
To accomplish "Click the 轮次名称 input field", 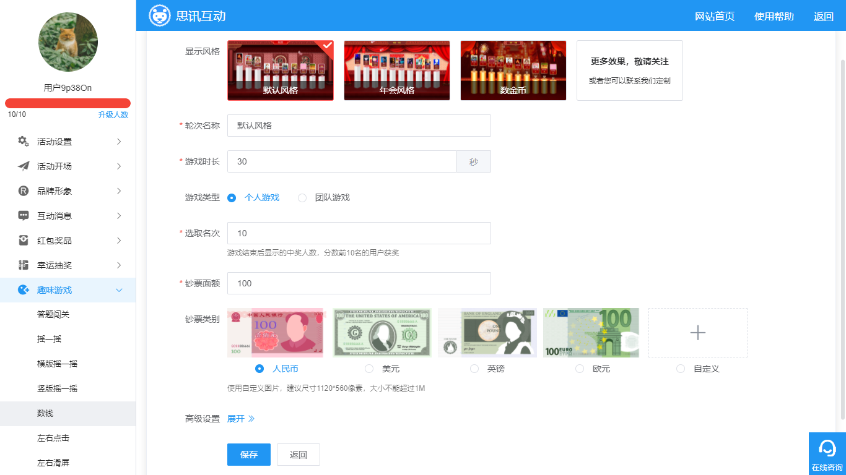I will pyautogui.click(x=359, y=126).
